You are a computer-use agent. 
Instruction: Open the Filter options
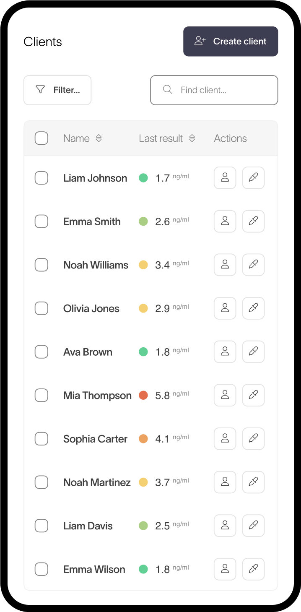[x=57, y=90]
